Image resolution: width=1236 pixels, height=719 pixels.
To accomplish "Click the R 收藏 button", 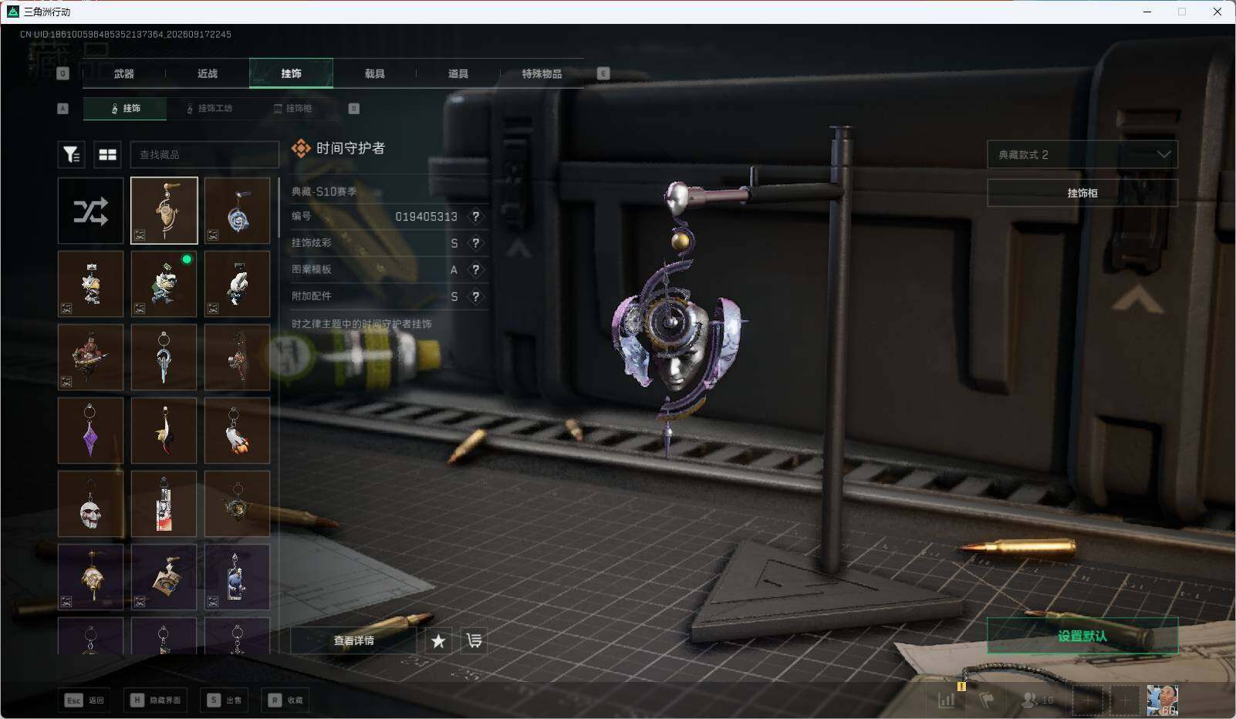I will point(285,700).
